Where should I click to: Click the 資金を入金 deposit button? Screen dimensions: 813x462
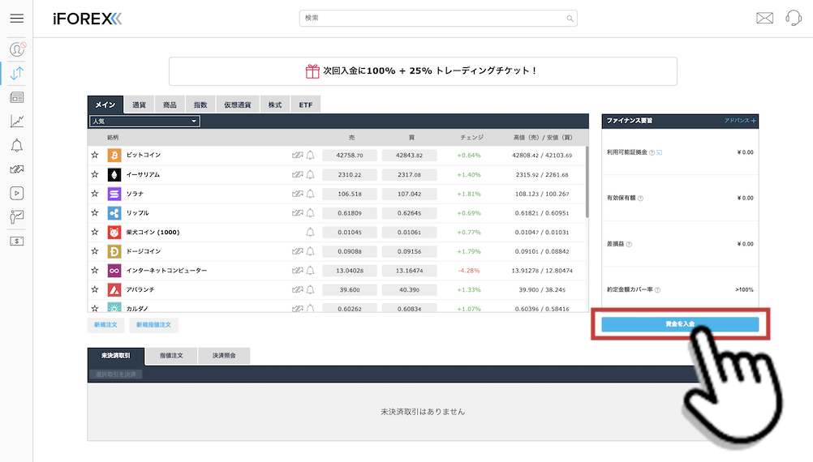[x=680, y=324]
